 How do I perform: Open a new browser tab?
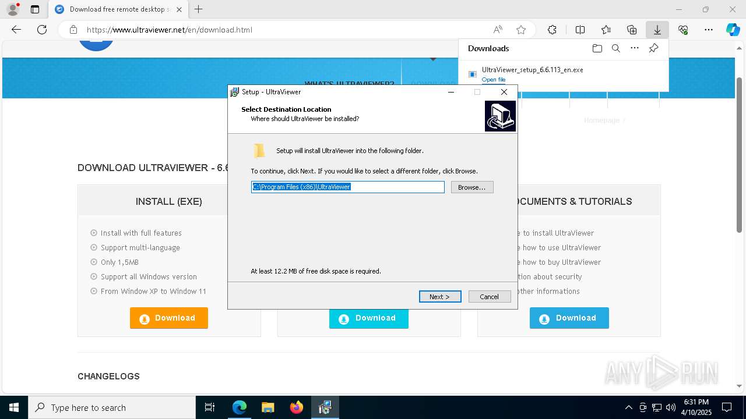pos(198,9)
